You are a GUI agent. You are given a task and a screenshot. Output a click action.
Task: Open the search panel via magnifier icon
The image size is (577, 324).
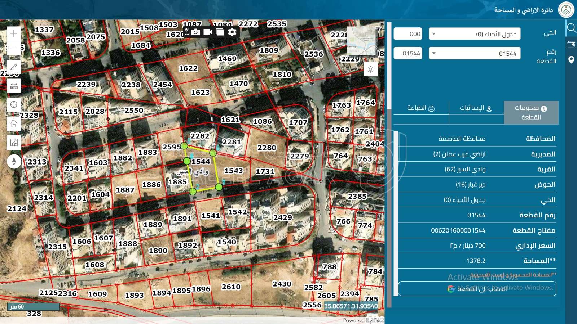pos(571,28)
